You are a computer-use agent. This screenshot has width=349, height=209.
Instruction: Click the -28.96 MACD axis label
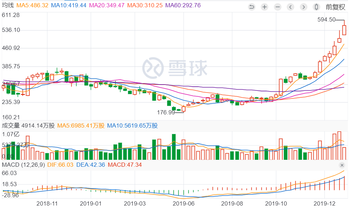coord(10,195)
